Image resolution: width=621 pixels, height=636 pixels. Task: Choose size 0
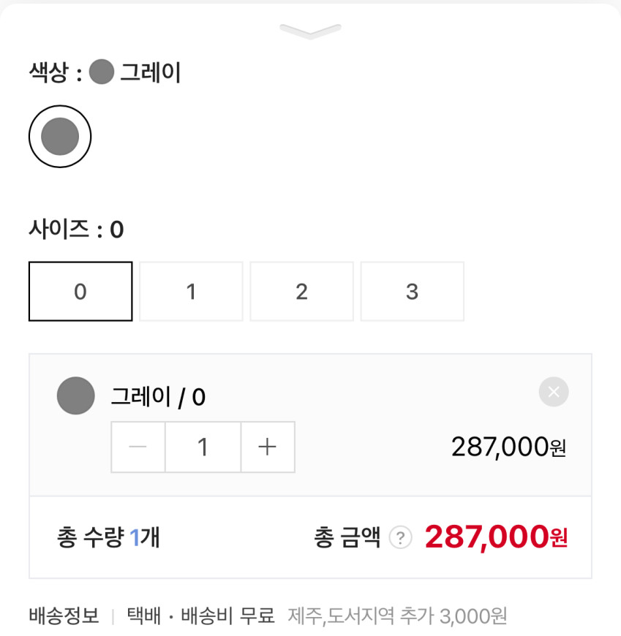pyautogui.click(x=80, y=292)
